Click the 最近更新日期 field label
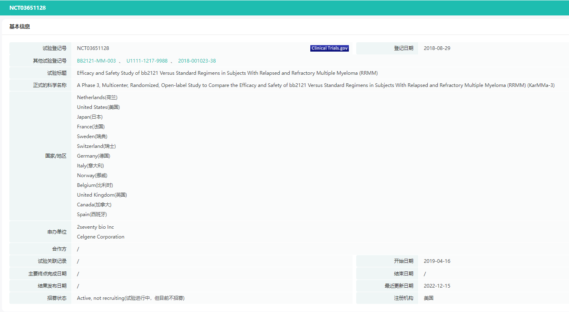This screenshot has height=312, width=569. tap(399, 286)
